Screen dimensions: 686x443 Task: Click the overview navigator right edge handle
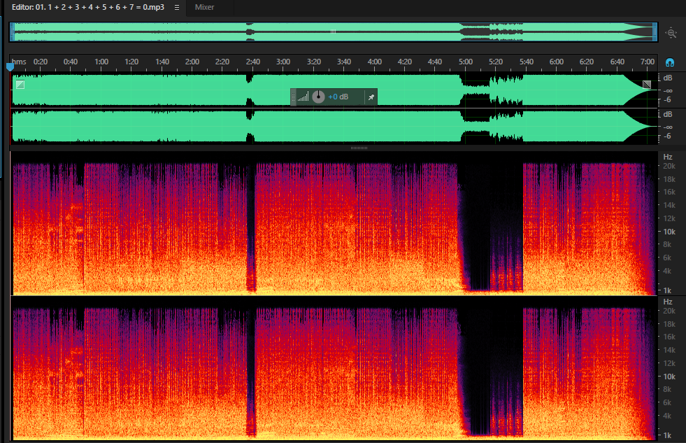[655, 32]
